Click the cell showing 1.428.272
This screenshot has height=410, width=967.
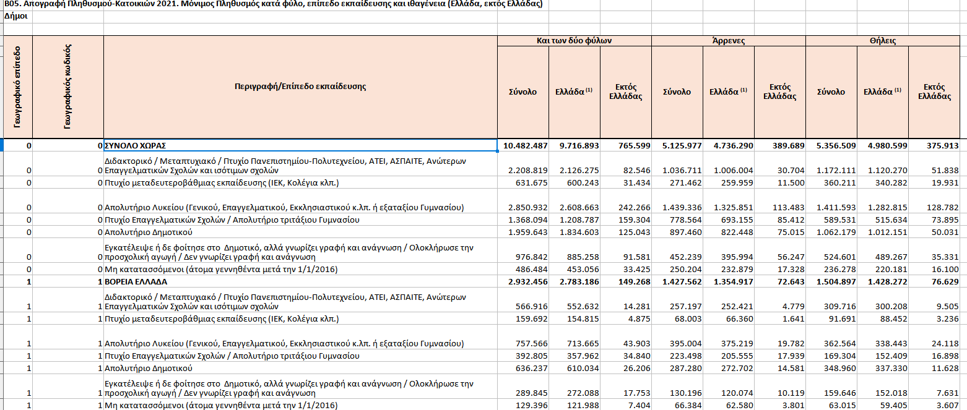pos(883,281)
